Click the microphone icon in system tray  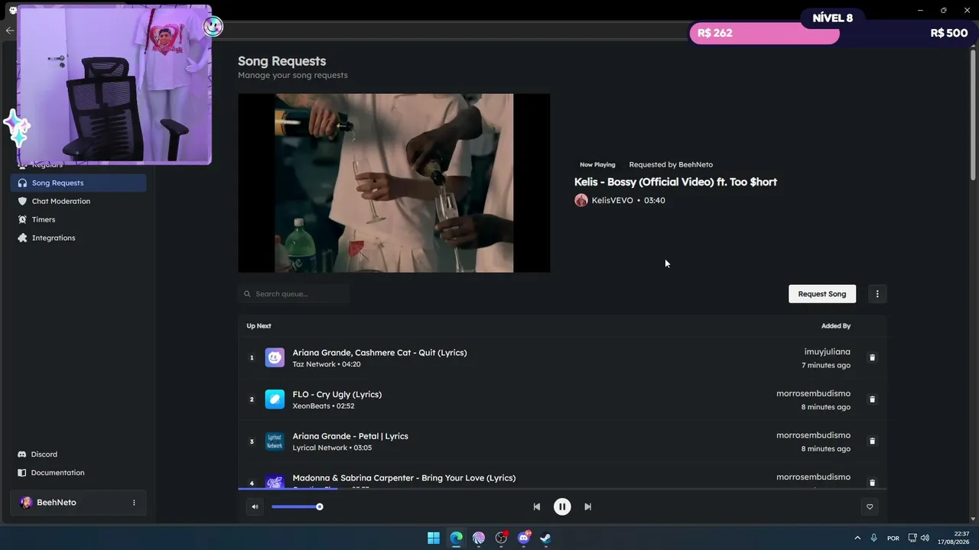pos(873,538)
